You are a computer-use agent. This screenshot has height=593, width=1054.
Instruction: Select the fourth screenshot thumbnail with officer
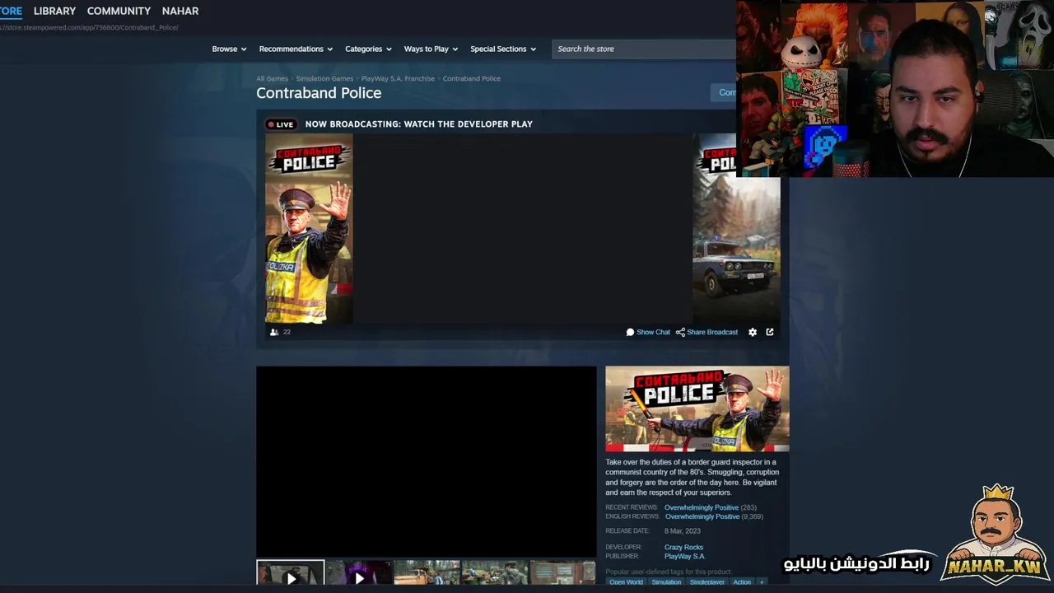pos(495,572)
